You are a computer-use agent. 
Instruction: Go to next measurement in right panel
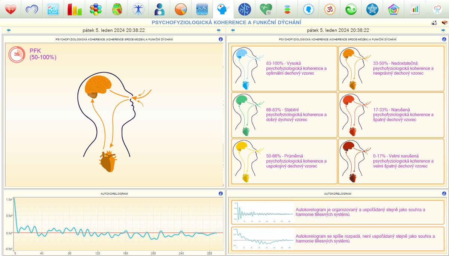pyautogui.click(x=443, y=30)
